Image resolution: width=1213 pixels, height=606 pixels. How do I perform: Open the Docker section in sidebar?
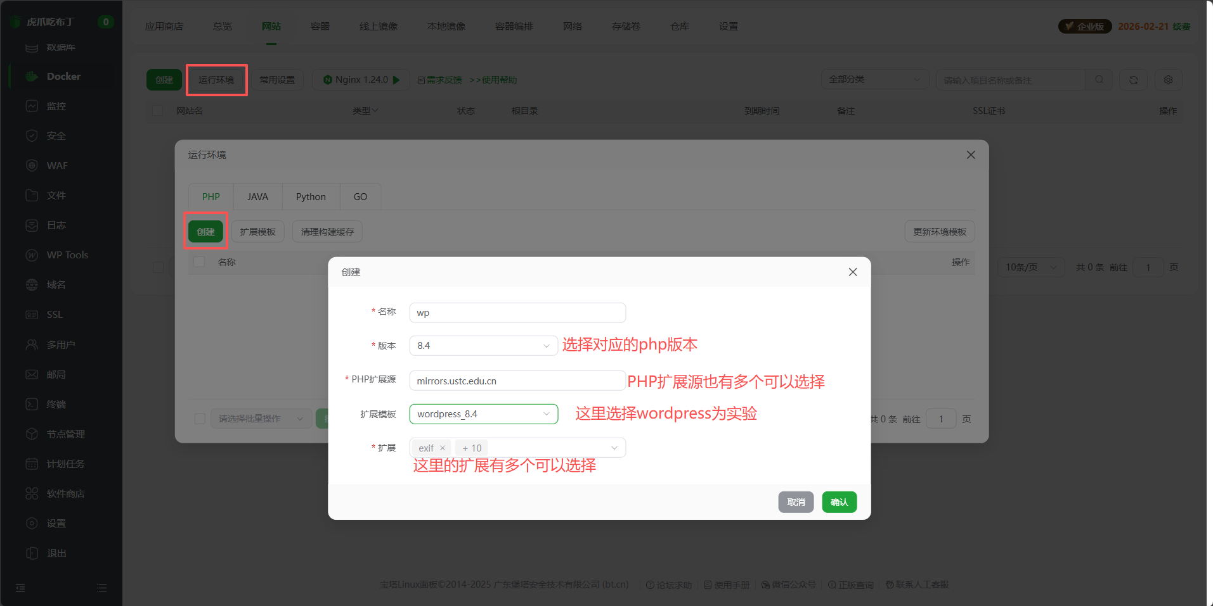pos(63,76)
